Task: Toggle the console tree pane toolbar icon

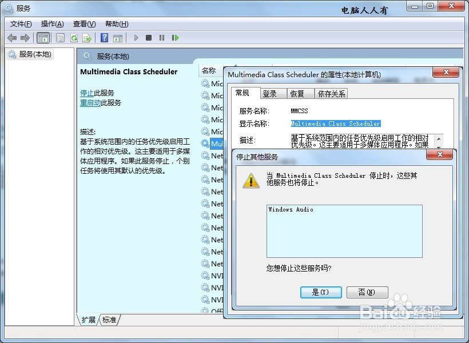Action: 43,38
